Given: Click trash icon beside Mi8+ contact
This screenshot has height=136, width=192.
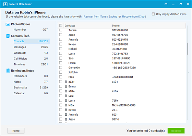Looking at the screenshot, I should click(x=66, y=105).
